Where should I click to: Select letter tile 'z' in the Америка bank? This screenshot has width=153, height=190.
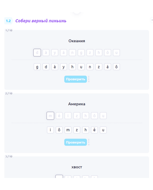tap(77, 130)
